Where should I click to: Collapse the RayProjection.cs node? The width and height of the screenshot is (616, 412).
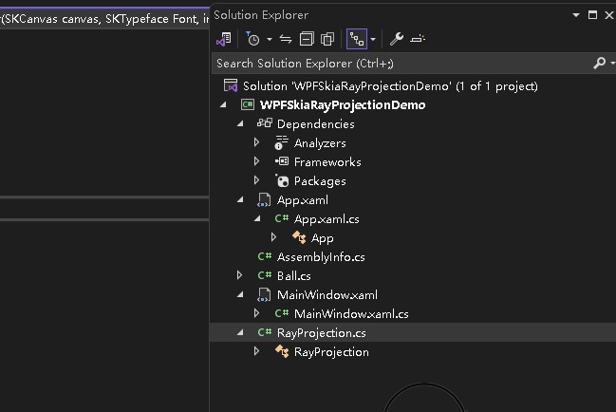240,332
